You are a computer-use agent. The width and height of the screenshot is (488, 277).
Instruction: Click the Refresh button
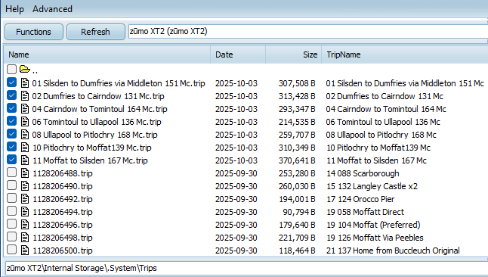pos(95,32)
